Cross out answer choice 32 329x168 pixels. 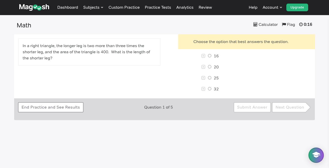pyautogui.click(x=203, y=89)
